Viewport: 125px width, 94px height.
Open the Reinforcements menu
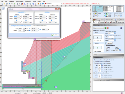point(20,1)
